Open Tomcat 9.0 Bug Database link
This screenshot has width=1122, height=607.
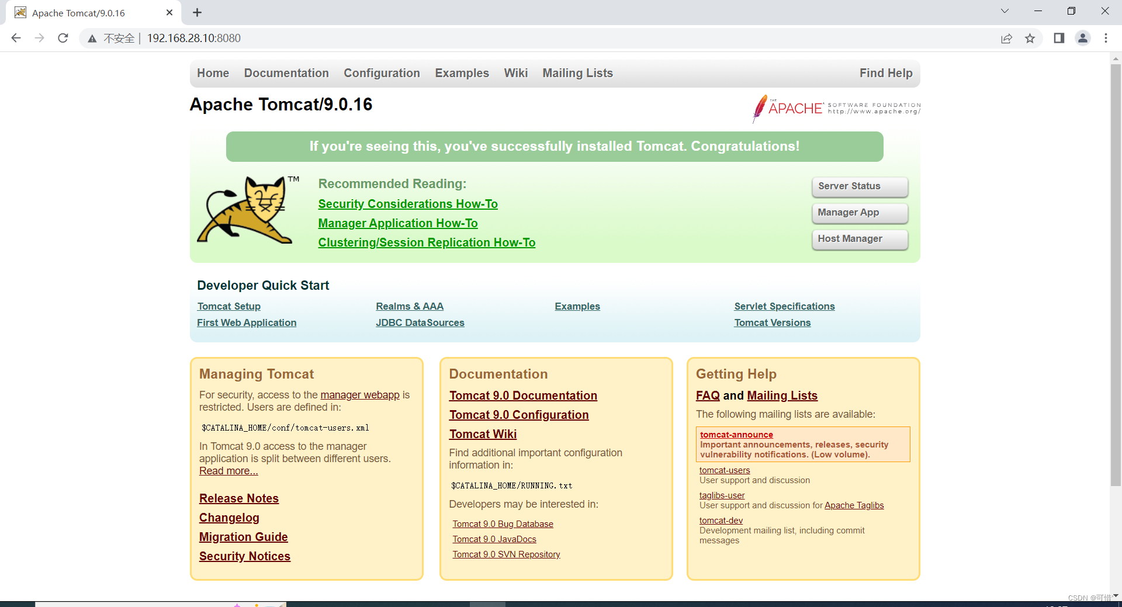503,524
